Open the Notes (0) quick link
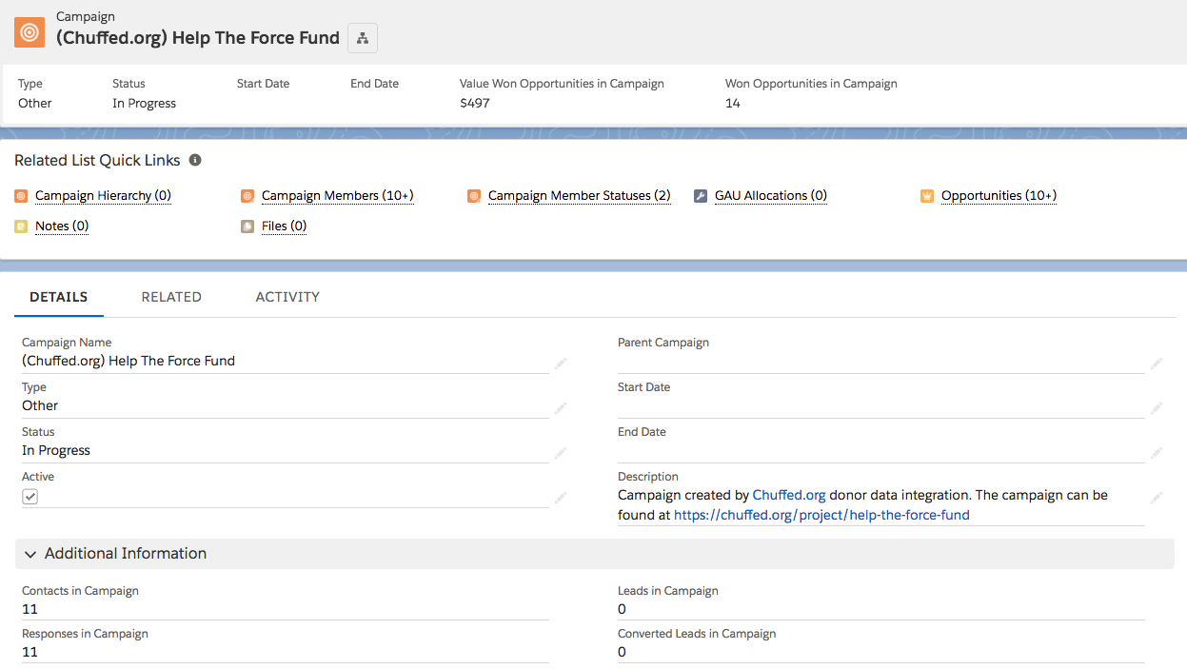Image resolution: width=1187 pixels, height=669 pixels. (x=61, y=226)
